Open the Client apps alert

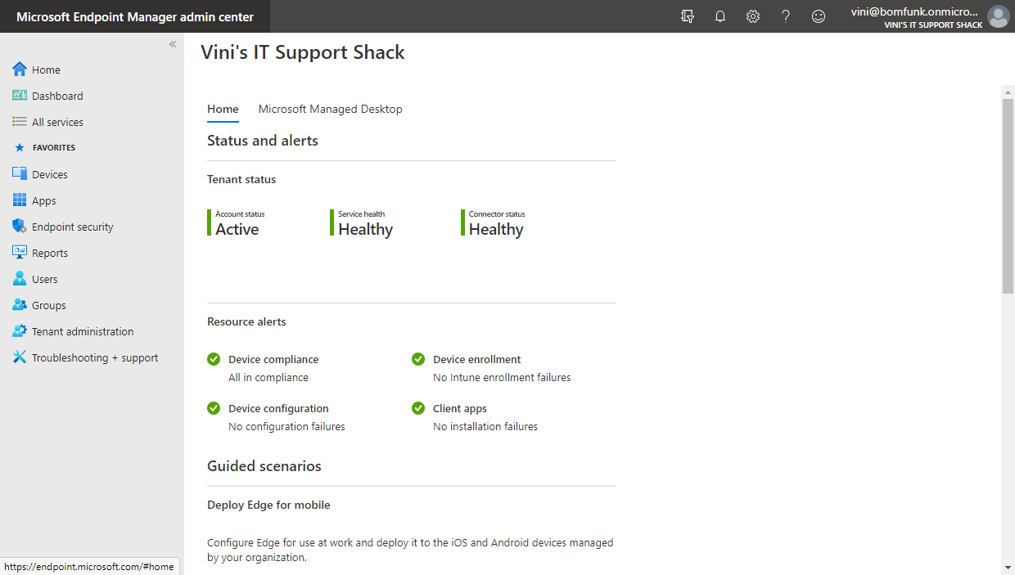[460, 408]
